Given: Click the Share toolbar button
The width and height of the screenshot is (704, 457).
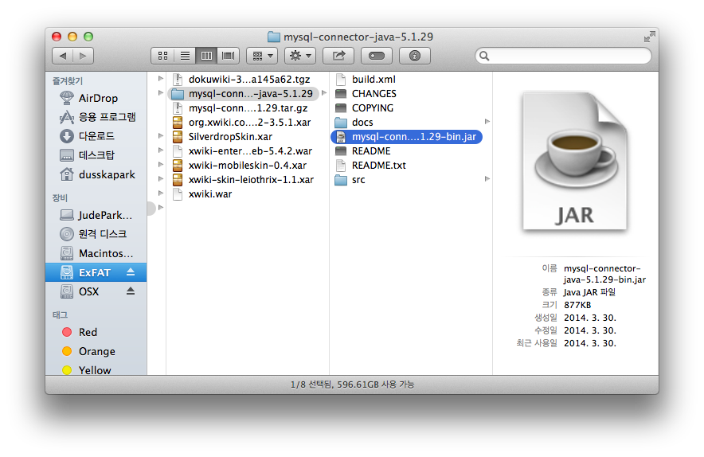Looking at the screenshot, I should click(338, 56).
